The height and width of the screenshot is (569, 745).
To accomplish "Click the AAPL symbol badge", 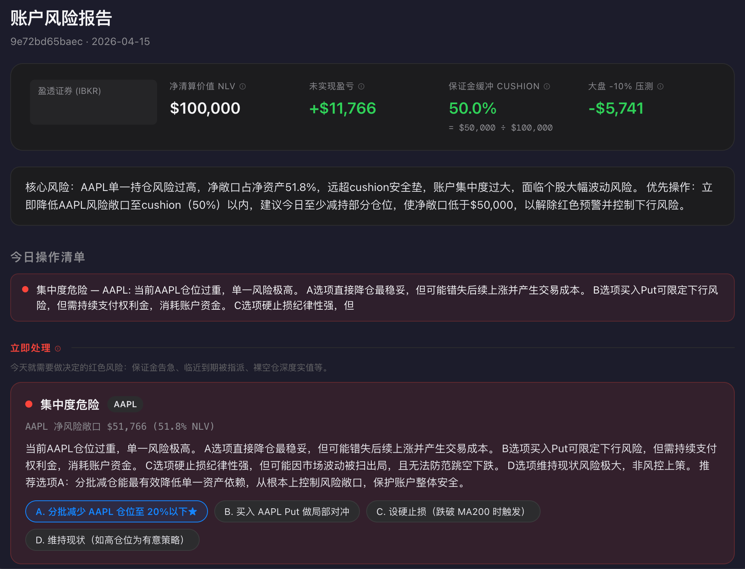I will (x=125, y=404).
